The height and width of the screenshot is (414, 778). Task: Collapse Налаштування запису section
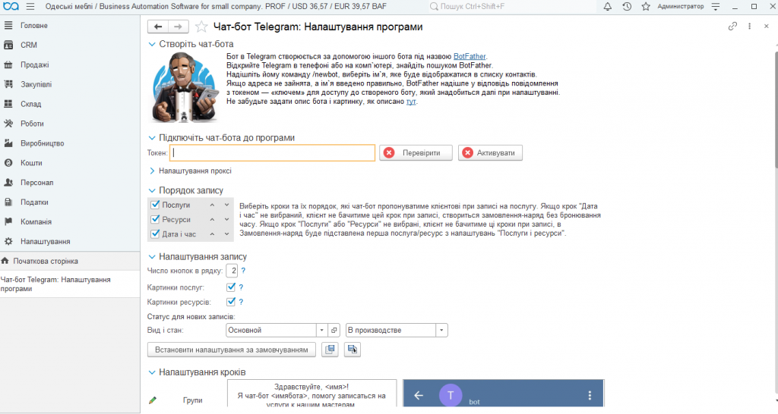point(152,256)
